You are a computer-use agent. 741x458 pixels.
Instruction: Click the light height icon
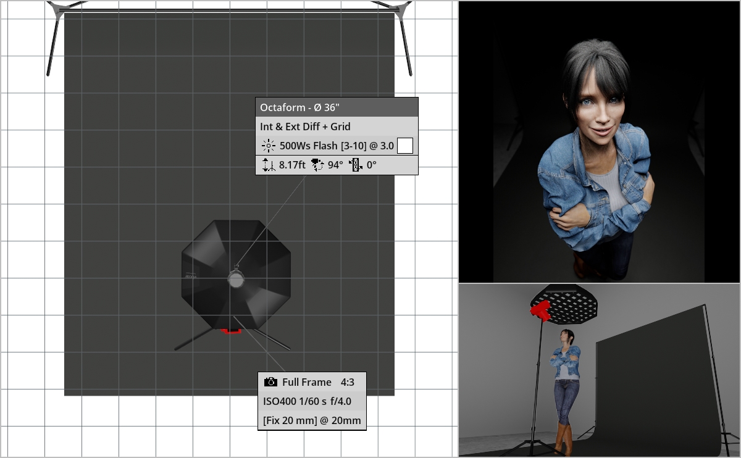[268, 165]
